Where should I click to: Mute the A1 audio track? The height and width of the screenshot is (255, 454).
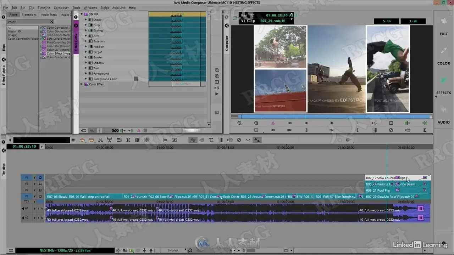point(42,209)
